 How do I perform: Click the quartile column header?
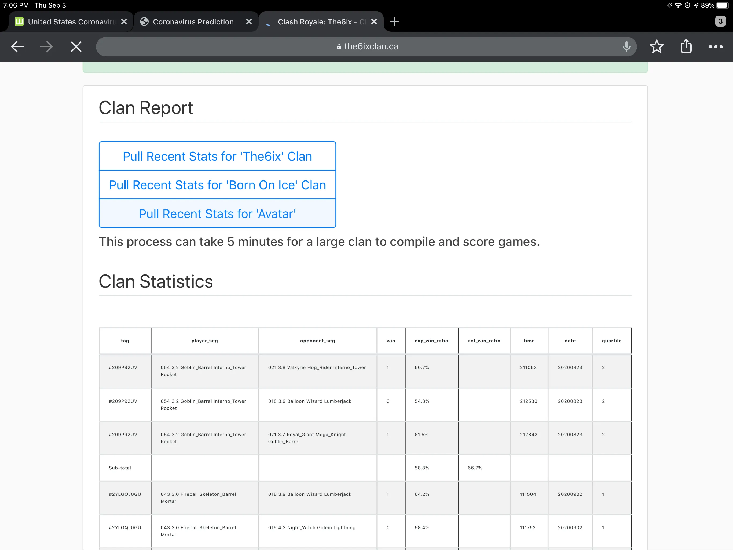click(611, 341)
